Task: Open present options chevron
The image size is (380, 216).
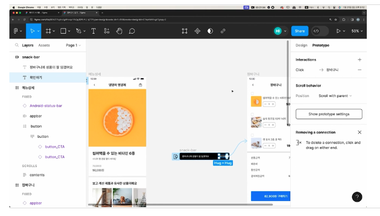Action: [x=344, y=31]
